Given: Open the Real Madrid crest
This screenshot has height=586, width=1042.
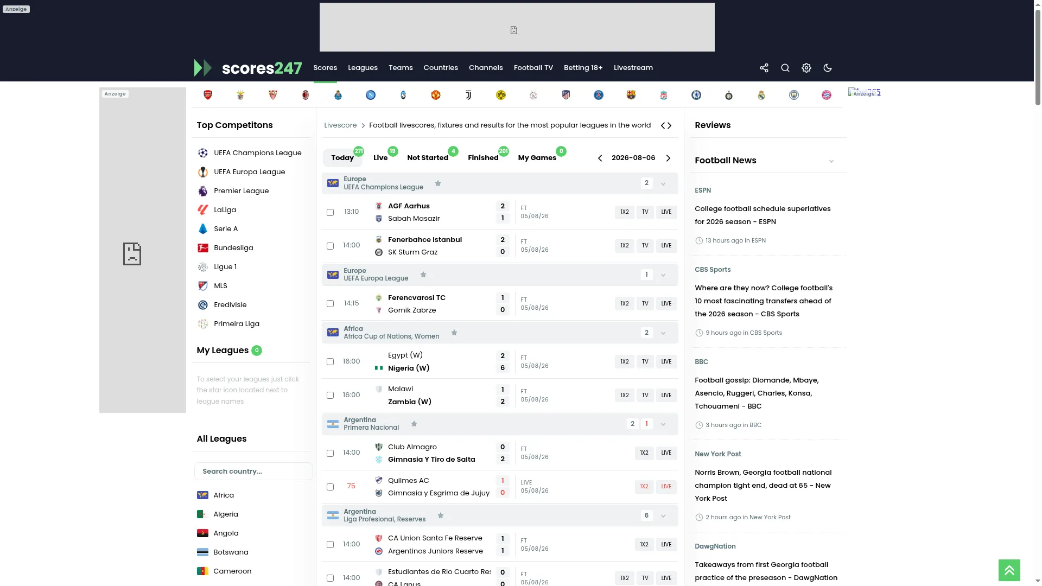Looking at the screenshot, I should pos(761,95).
